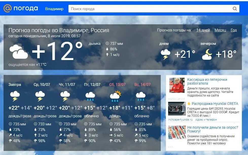Click the погода site title
Viewport: 248px width, 155px height.
[x=26, y=8]
